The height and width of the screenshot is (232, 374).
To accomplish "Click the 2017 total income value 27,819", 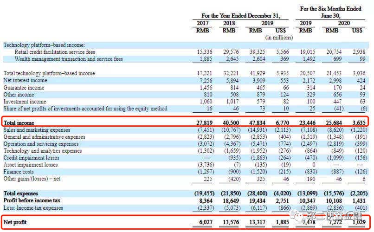I will click(x=204, y=123).
